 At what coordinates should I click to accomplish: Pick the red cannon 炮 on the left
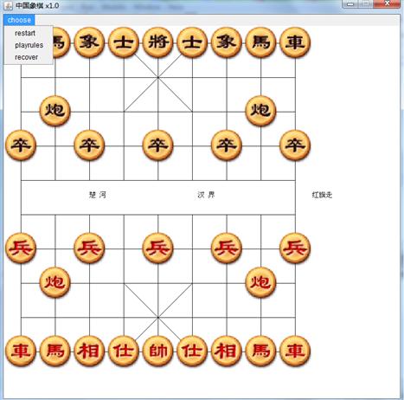pyautogui.click(x=55, y=282)
